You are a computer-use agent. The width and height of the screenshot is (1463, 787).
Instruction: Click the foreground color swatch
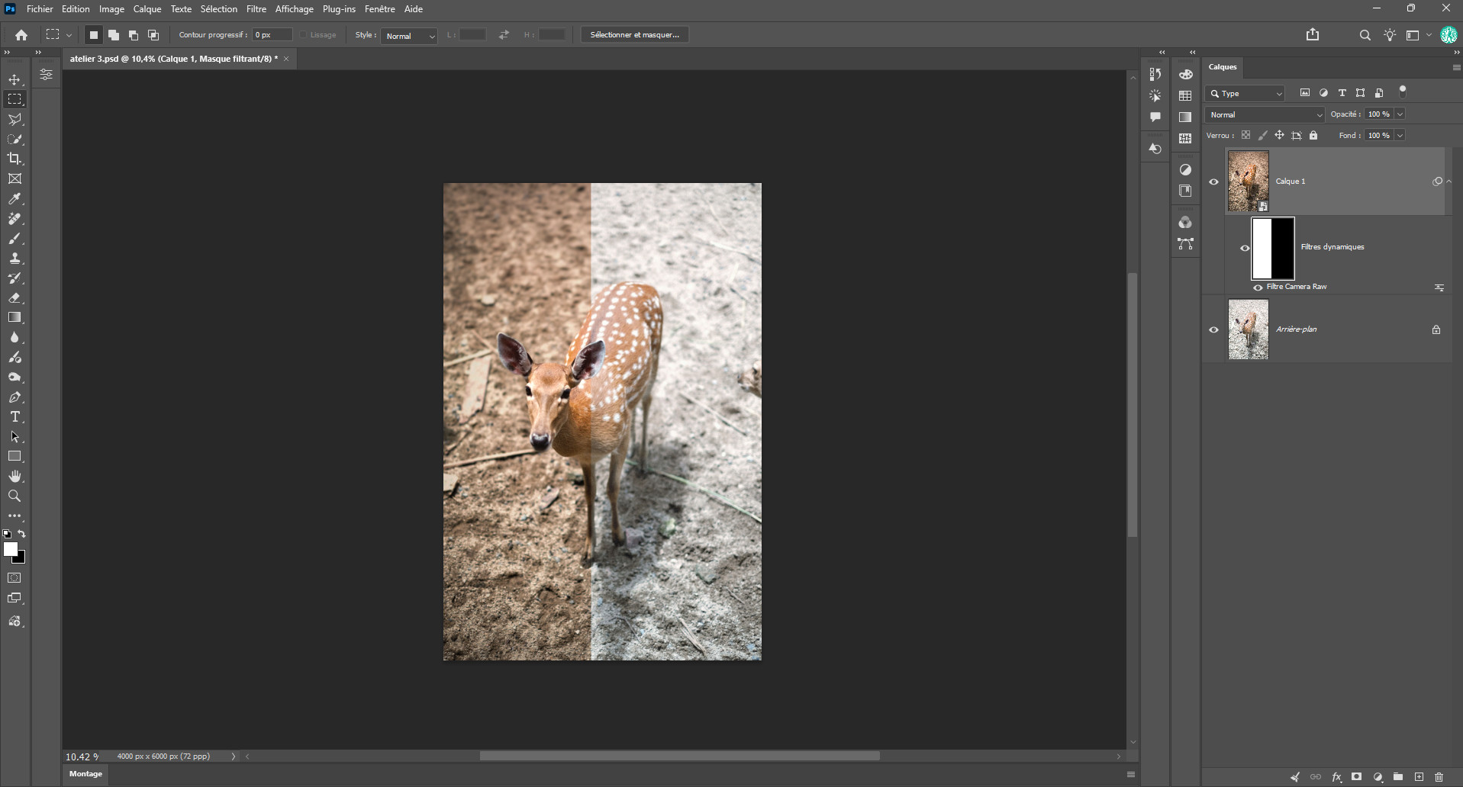(x=10, y=548)
